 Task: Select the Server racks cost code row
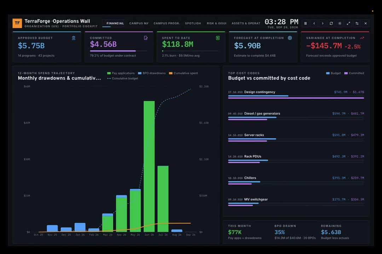click(x=296, y=138)
